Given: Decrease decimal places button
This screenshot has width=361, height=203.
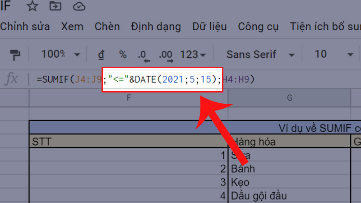Looking at the screenshot, I should 144,55.
